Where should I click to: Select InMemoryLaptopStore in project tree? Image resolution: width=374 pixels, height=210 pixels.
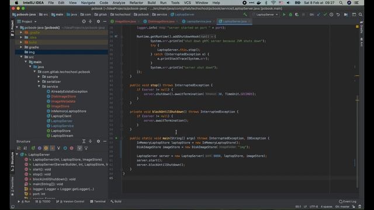pos(68,111)
